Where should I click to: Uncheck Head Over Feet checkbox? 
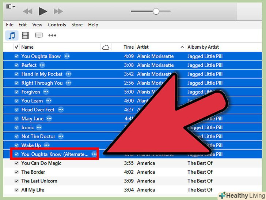tap(16, 110)
